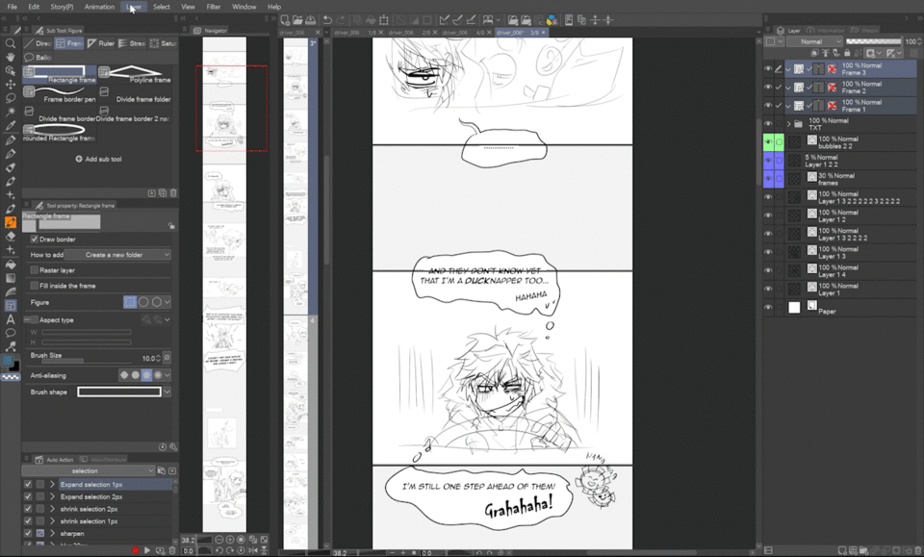Open the blending mode Normal dropdown

pos(814,41)
